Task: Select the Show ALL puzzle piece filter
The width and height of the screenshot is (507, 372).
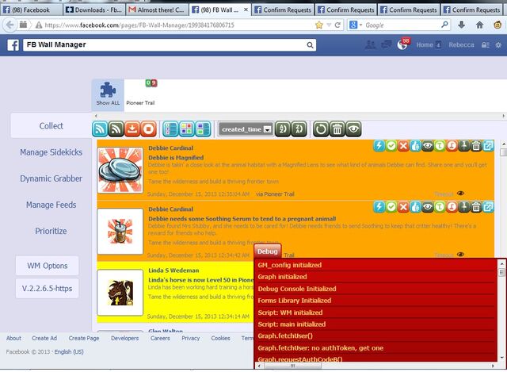Action: (108, 94)
